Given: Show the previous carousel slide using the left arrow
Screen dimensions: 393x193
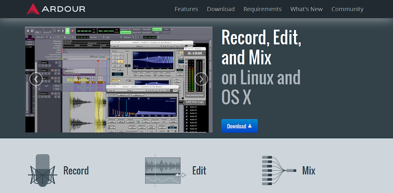Looking at the screenshot, I should 36,79.
